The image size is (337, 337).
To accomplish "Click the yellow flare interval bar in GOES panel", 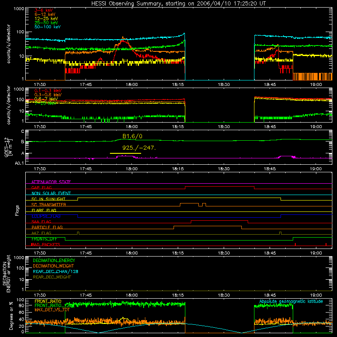I will coord(125,153).
